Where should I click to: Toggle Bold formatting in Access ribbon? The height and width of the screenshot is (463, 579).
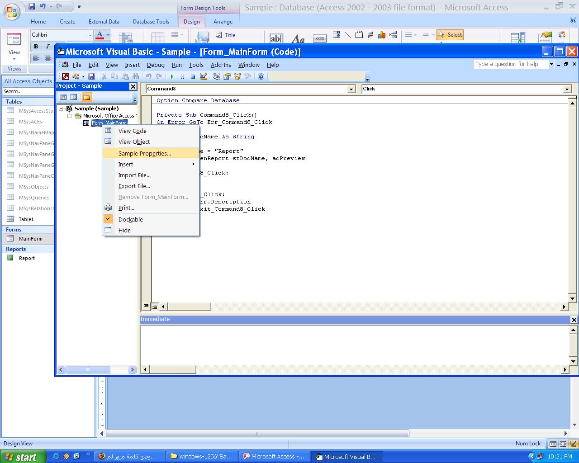click(36, 47)
